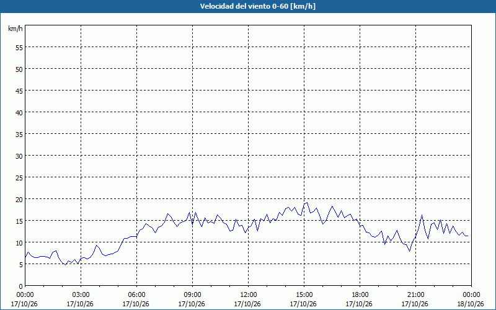Click the 55 tick on the speed axis
Image resolution: width=496 pixels, height=310 pixels.
(x=19, y=48)
